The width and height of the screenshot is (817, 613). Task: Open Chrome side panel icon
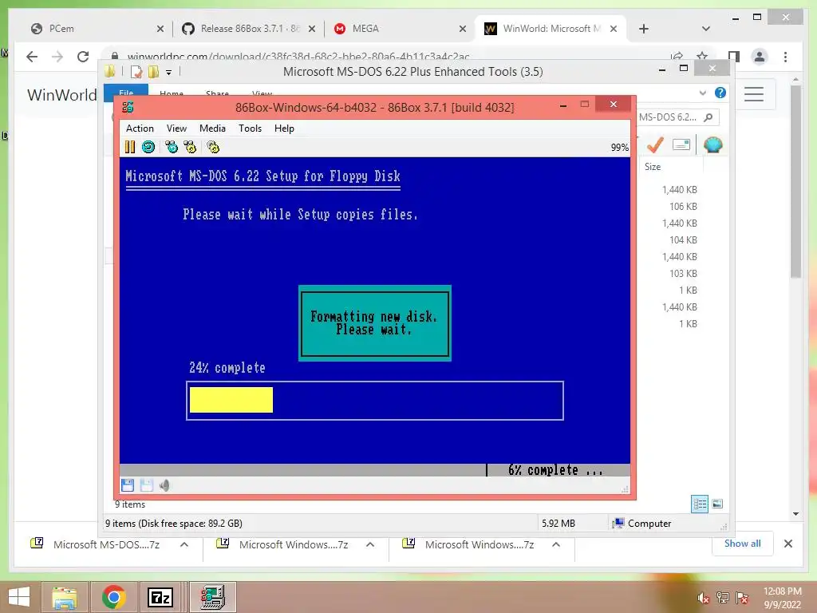coord(734,57)
